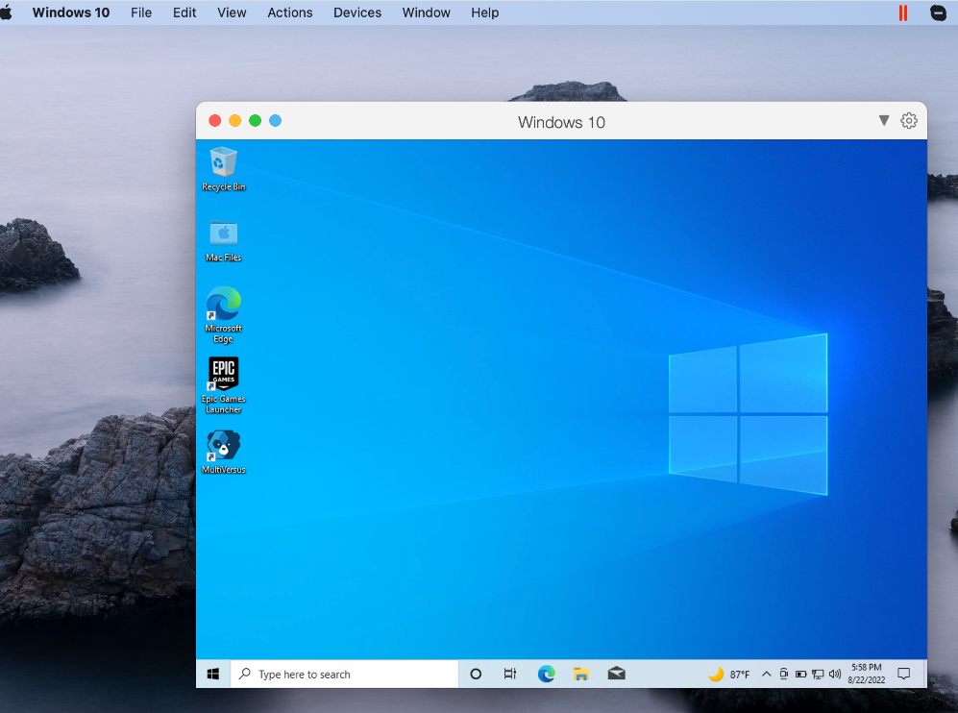This screenshot has height=713, width=958.
Task: Select the Epic Games Launcher shortcut
Action: point(223,385)
